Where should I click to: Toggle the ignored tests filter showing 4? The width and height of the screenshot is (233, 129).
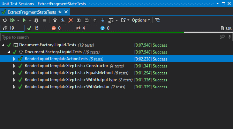(x=80, y=28)
